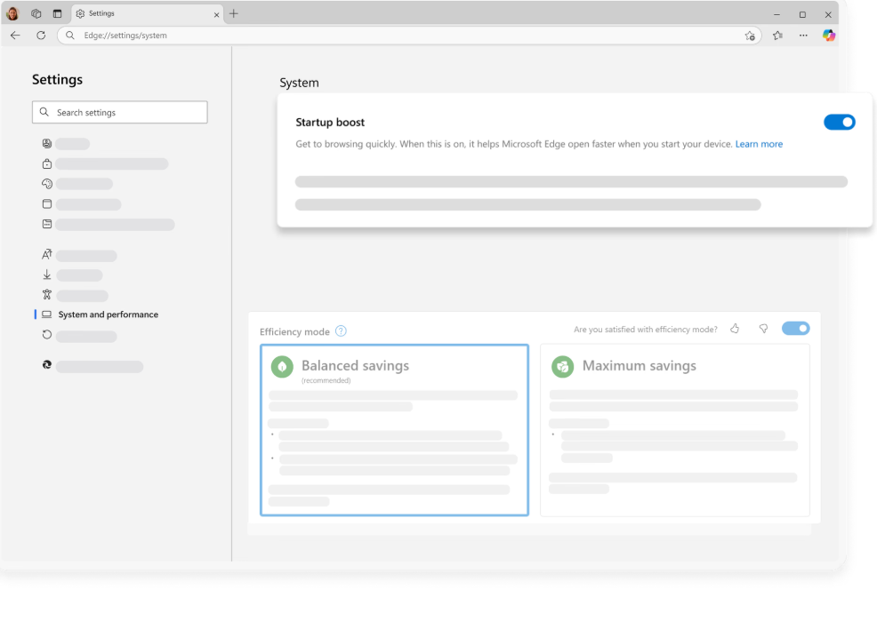877x637 pixels.
Task: Disable the Efficiency mode toggle
Action: coord(795,329)
